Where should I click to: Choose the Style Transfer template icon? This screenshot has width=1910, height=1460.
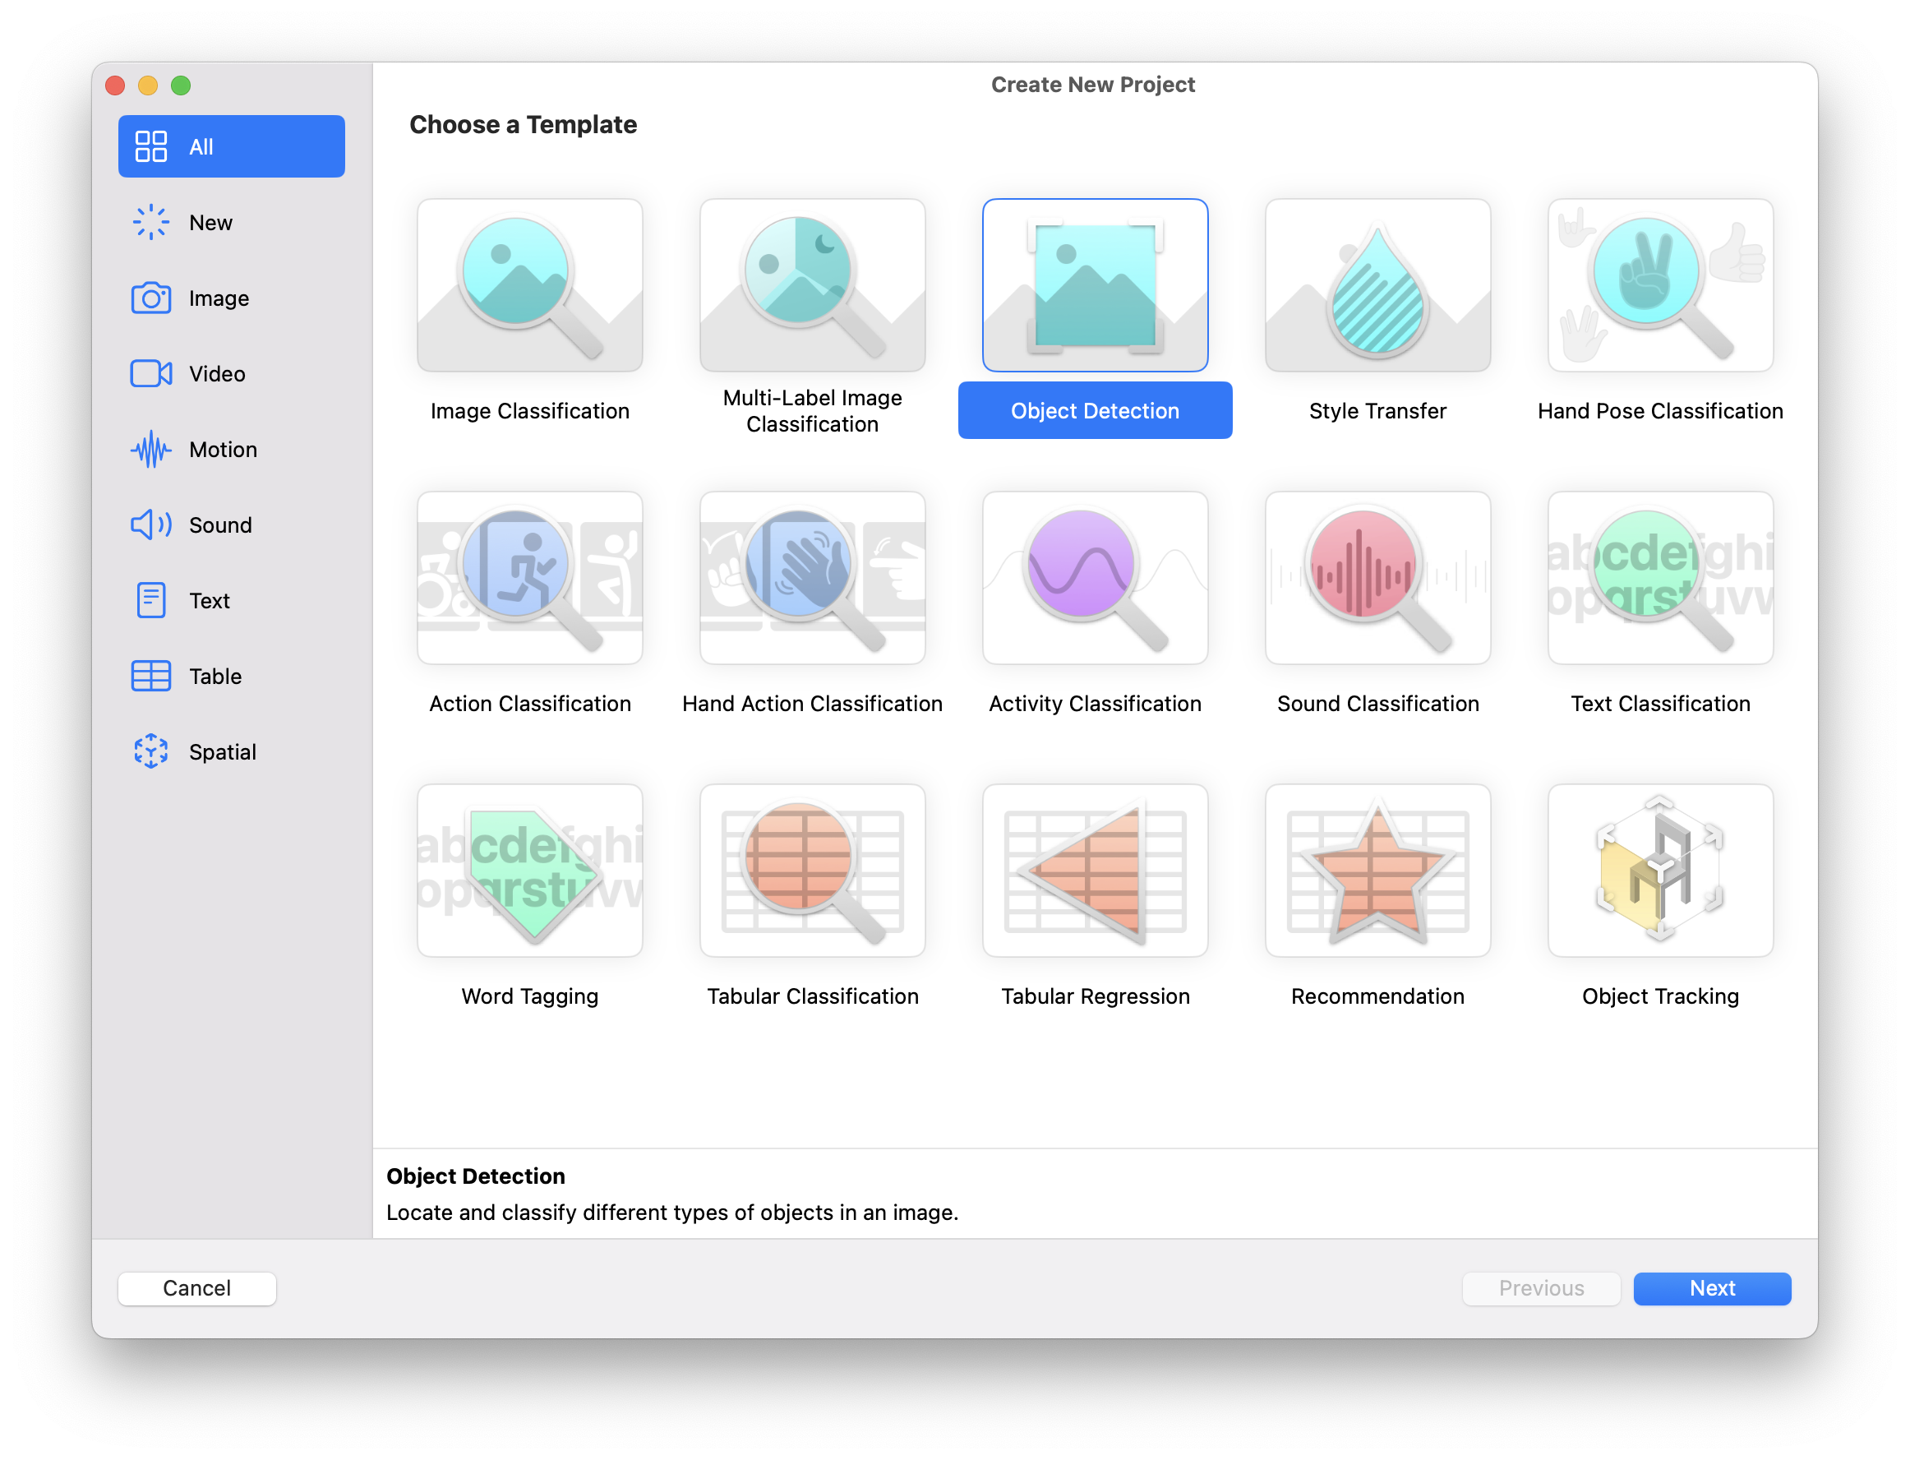pos(1377,285)
